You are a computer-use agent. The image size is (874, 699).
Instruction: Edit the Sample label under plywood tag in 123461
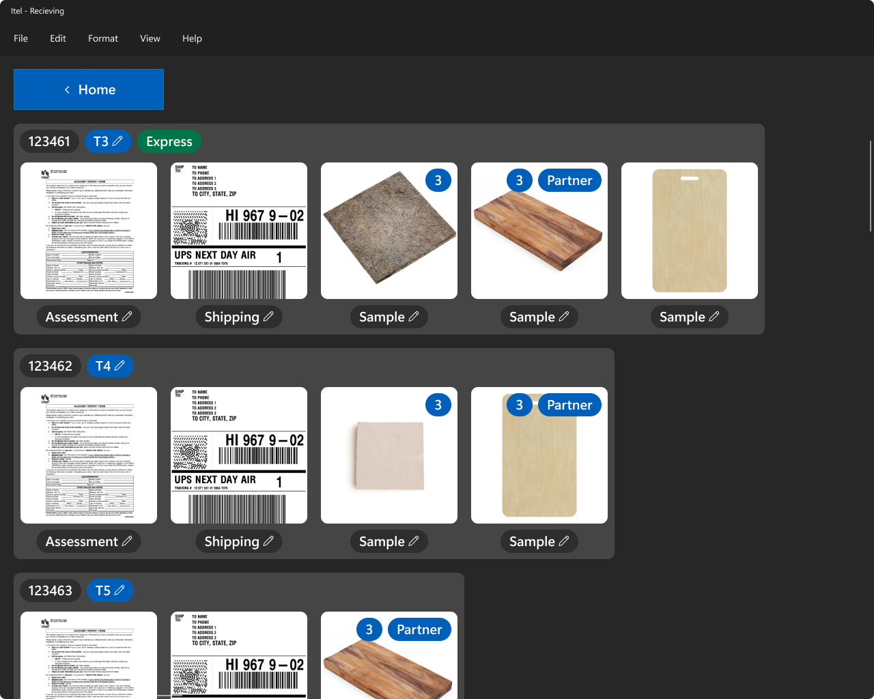690,317
